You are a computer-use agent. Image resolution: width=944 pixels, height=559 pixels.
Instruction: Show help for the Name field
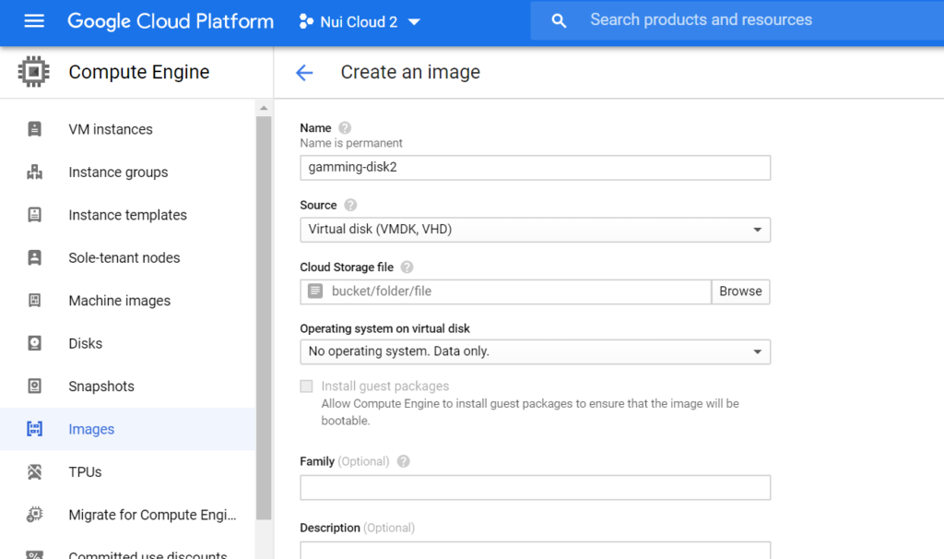[x=345, y=127]
